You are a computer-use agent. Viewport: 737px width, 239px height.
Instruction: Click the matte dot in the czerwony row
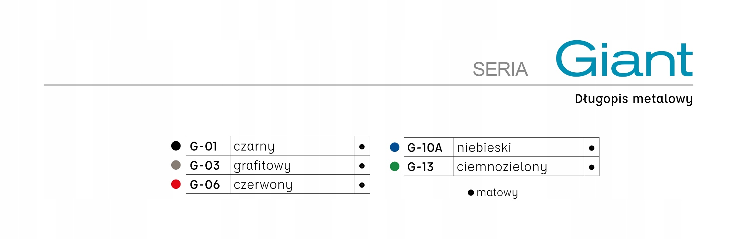point(362,185)
